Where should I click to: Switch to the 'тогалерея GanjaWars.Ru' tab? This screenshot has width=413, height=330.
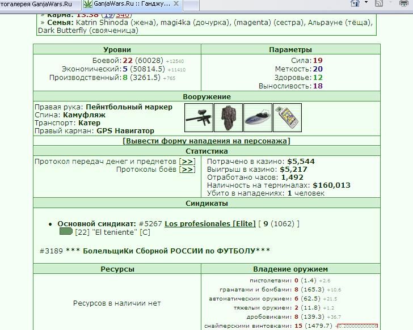tap(40, 5)
